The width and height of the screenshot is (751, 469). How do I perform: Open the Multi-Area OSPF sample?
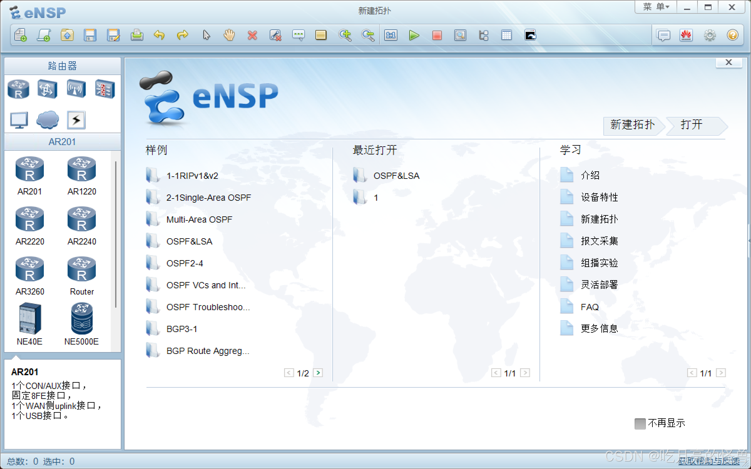point(199,219)
